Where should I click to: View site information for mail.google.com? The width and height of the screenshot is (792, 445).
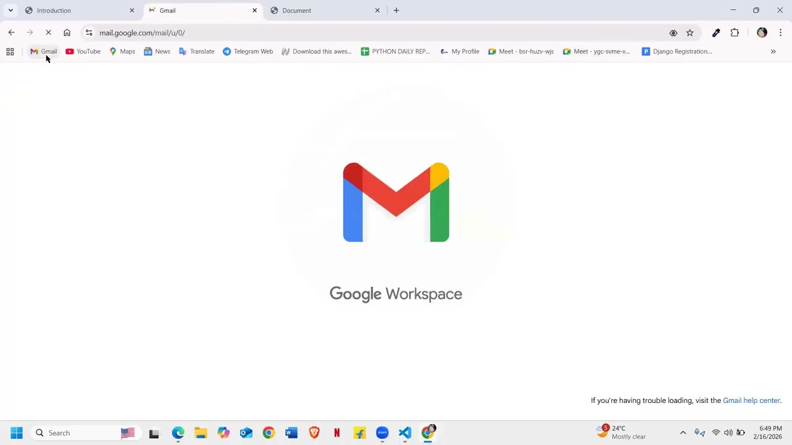(x=89, y=33)
